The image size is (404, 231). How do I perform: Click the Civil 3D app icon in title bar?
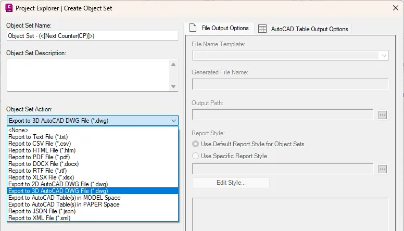pos(8,8)
